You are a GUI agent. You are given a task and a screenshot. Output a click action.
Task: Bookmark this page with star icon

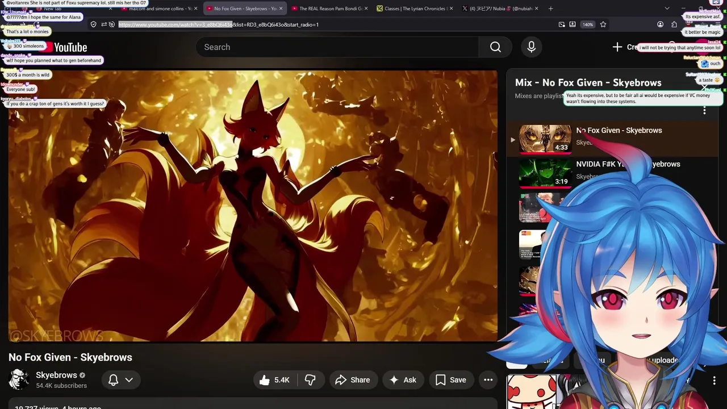(603, 24)
